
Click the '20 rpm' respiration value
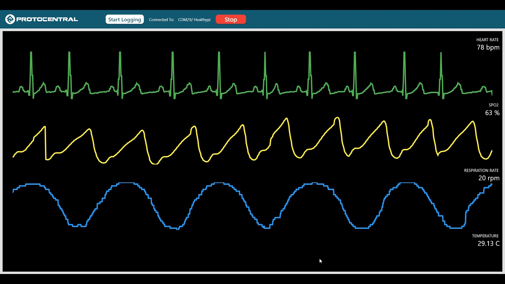click(489, 178)
